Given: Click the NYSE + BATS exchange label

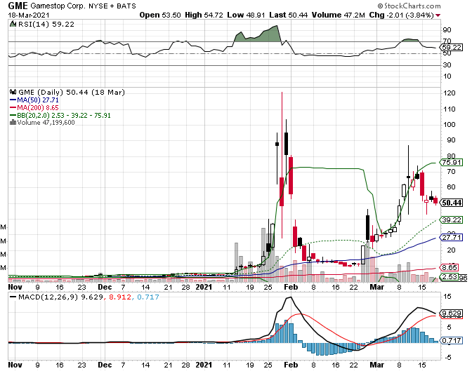Looking at the screenshot, I should coord(112,6).
